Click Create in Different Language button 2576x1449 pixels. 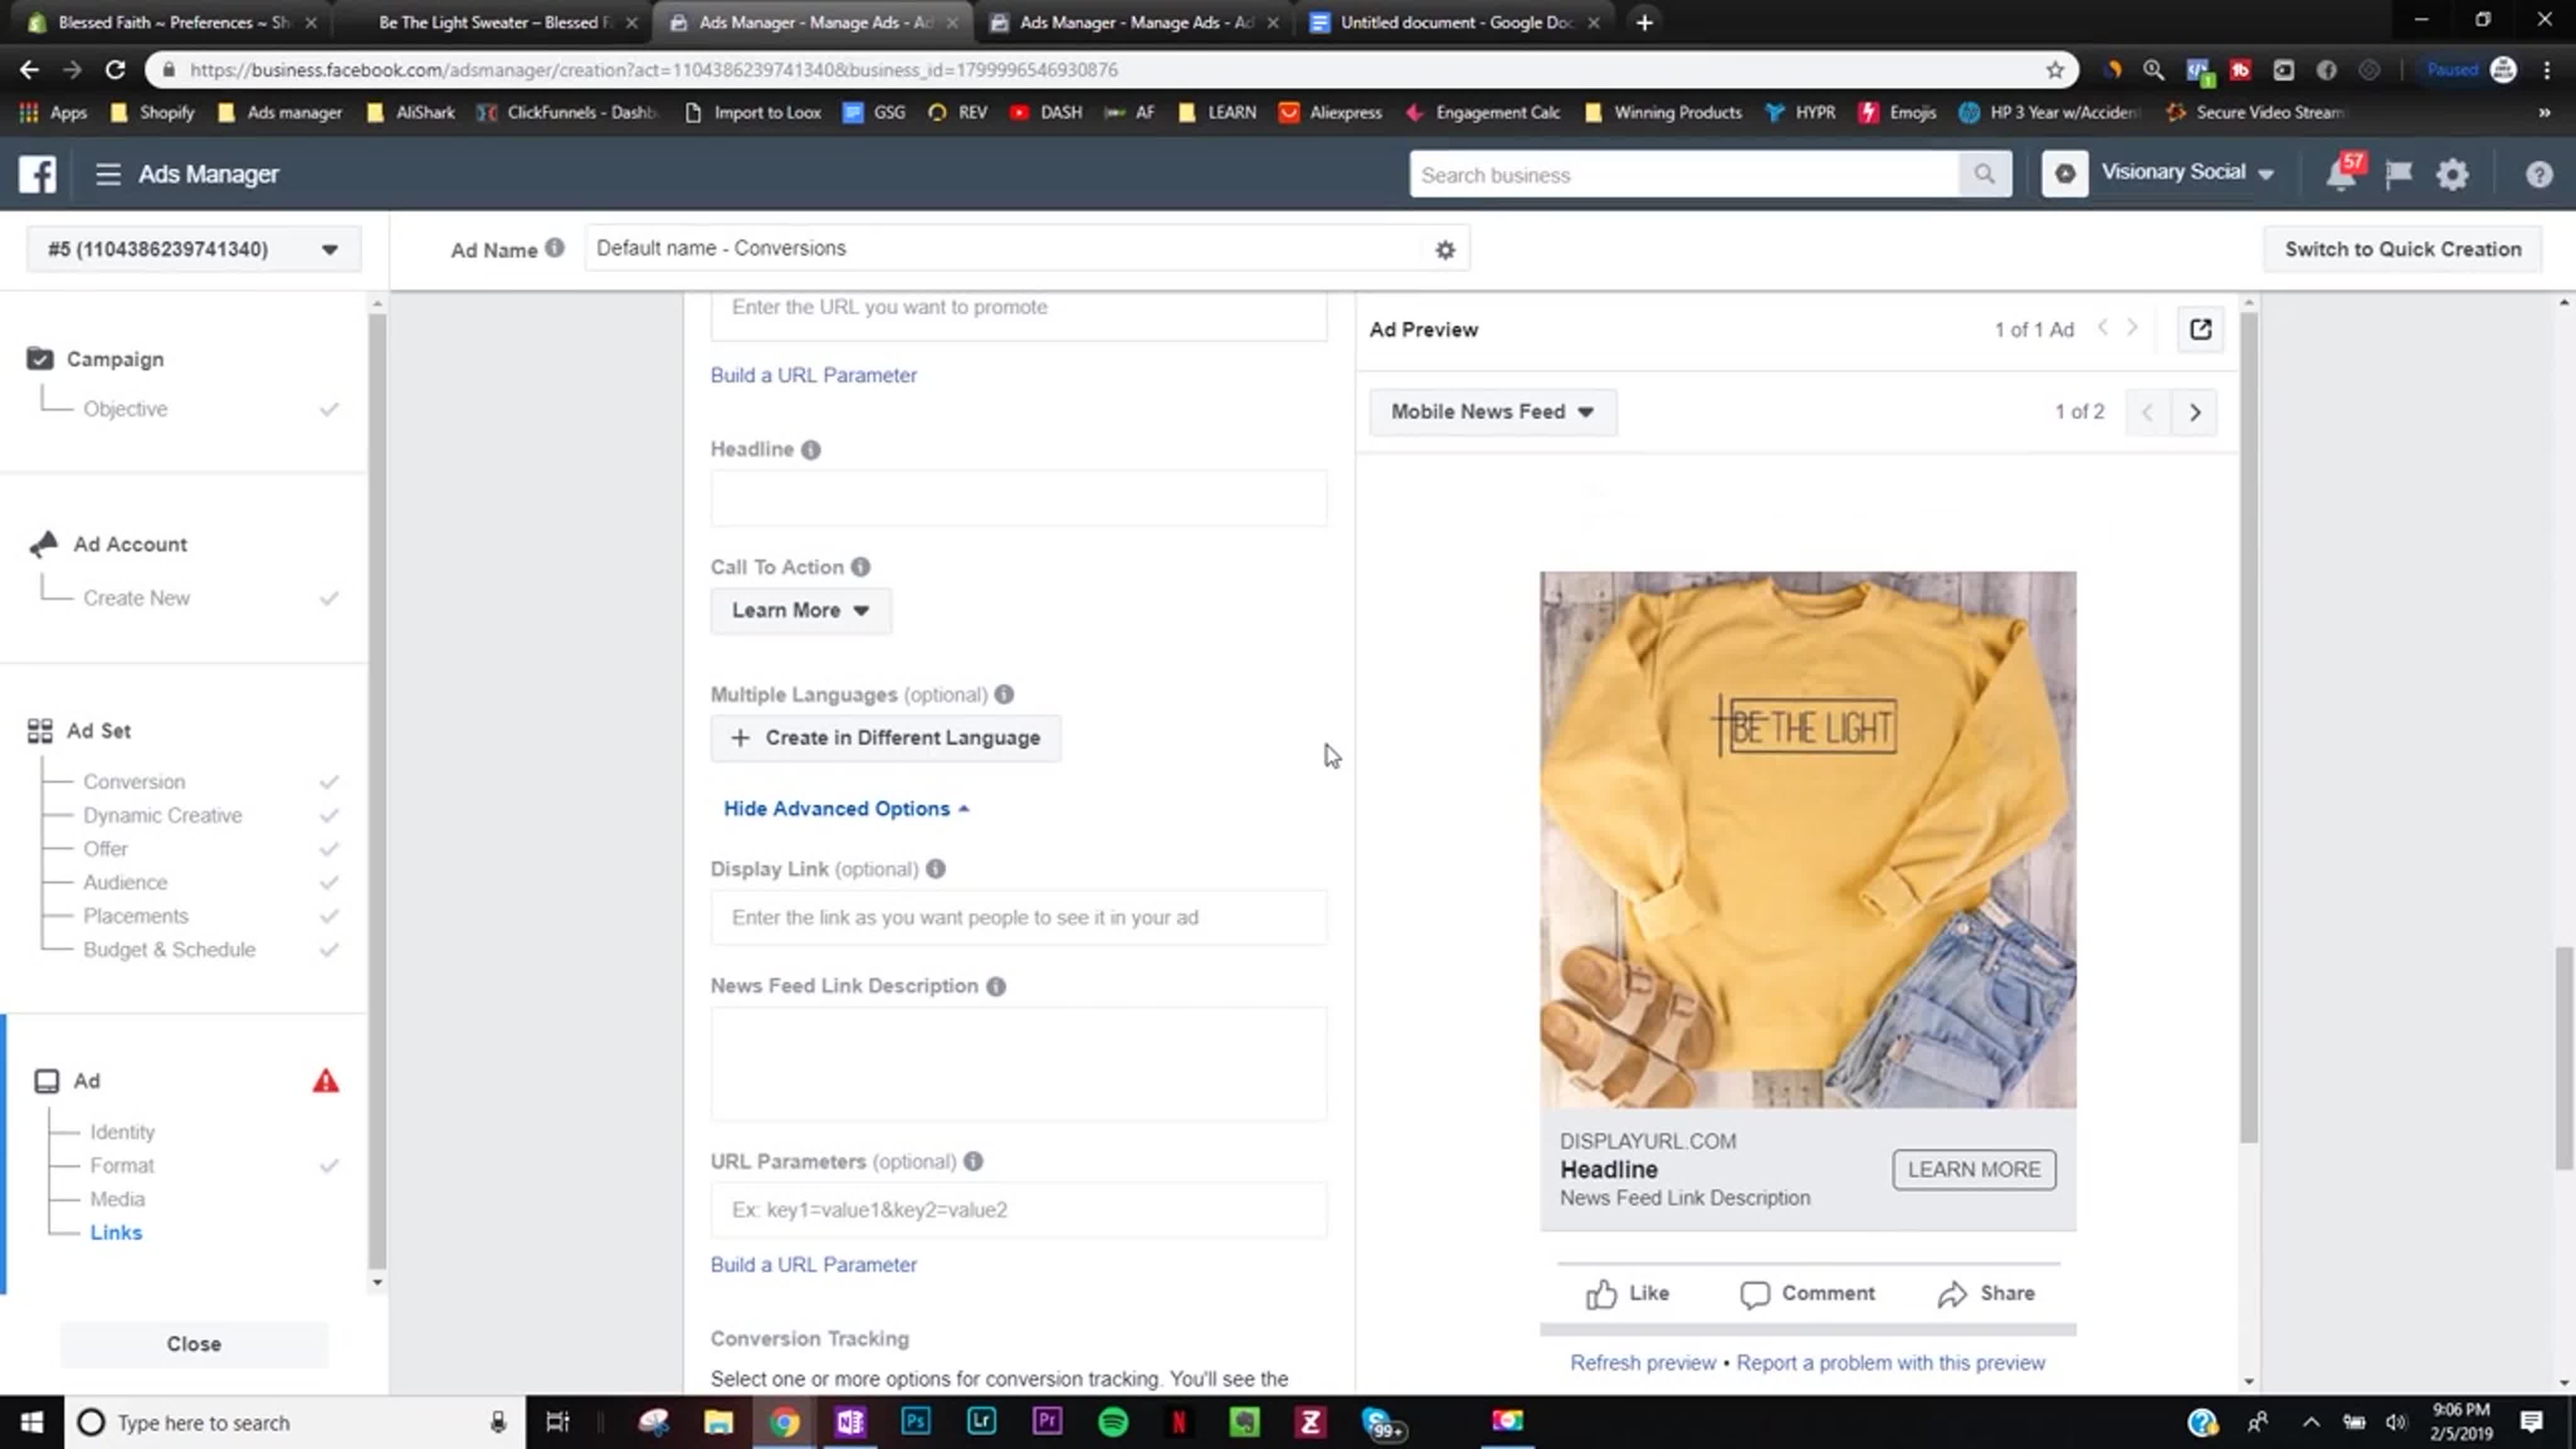point(886,738)
